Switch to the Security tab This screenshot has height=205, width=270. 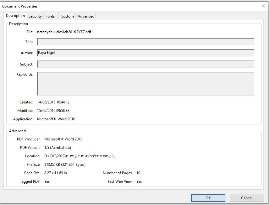pos(35,16)
